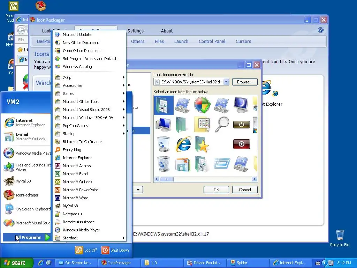Click icon list horizontal scrollbar right arrow

(254, 179)
